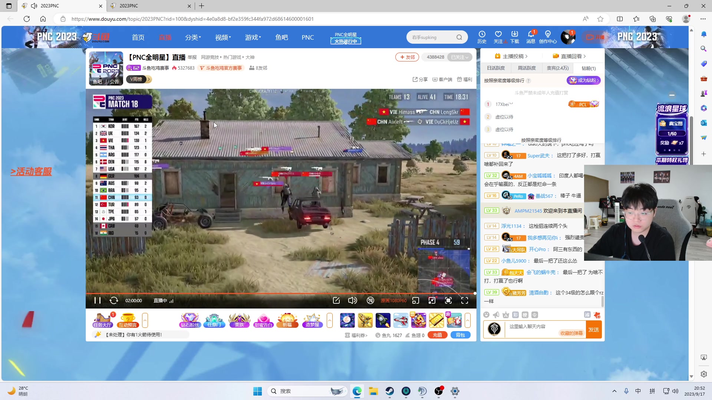
Task: Reload the stream with refresh icon
Action: click(114, 300)
